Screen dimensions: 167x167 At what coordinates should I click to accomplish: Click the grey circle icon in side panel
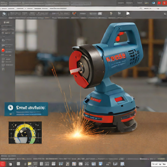(3, 33)
